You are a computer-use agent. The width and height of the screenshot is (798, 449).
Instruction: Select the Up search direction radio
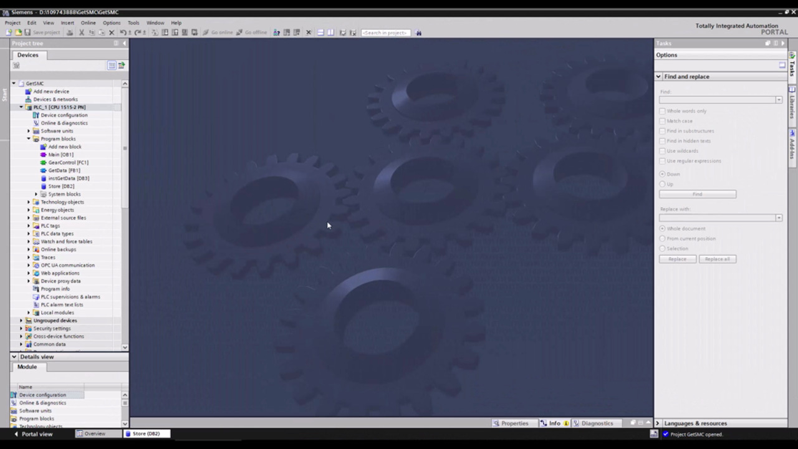pos(663,184)
